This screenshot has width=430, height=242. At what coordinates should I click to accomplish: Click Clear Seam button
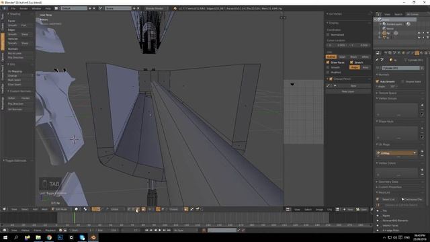pyautogui.click(x=21, y=84)
